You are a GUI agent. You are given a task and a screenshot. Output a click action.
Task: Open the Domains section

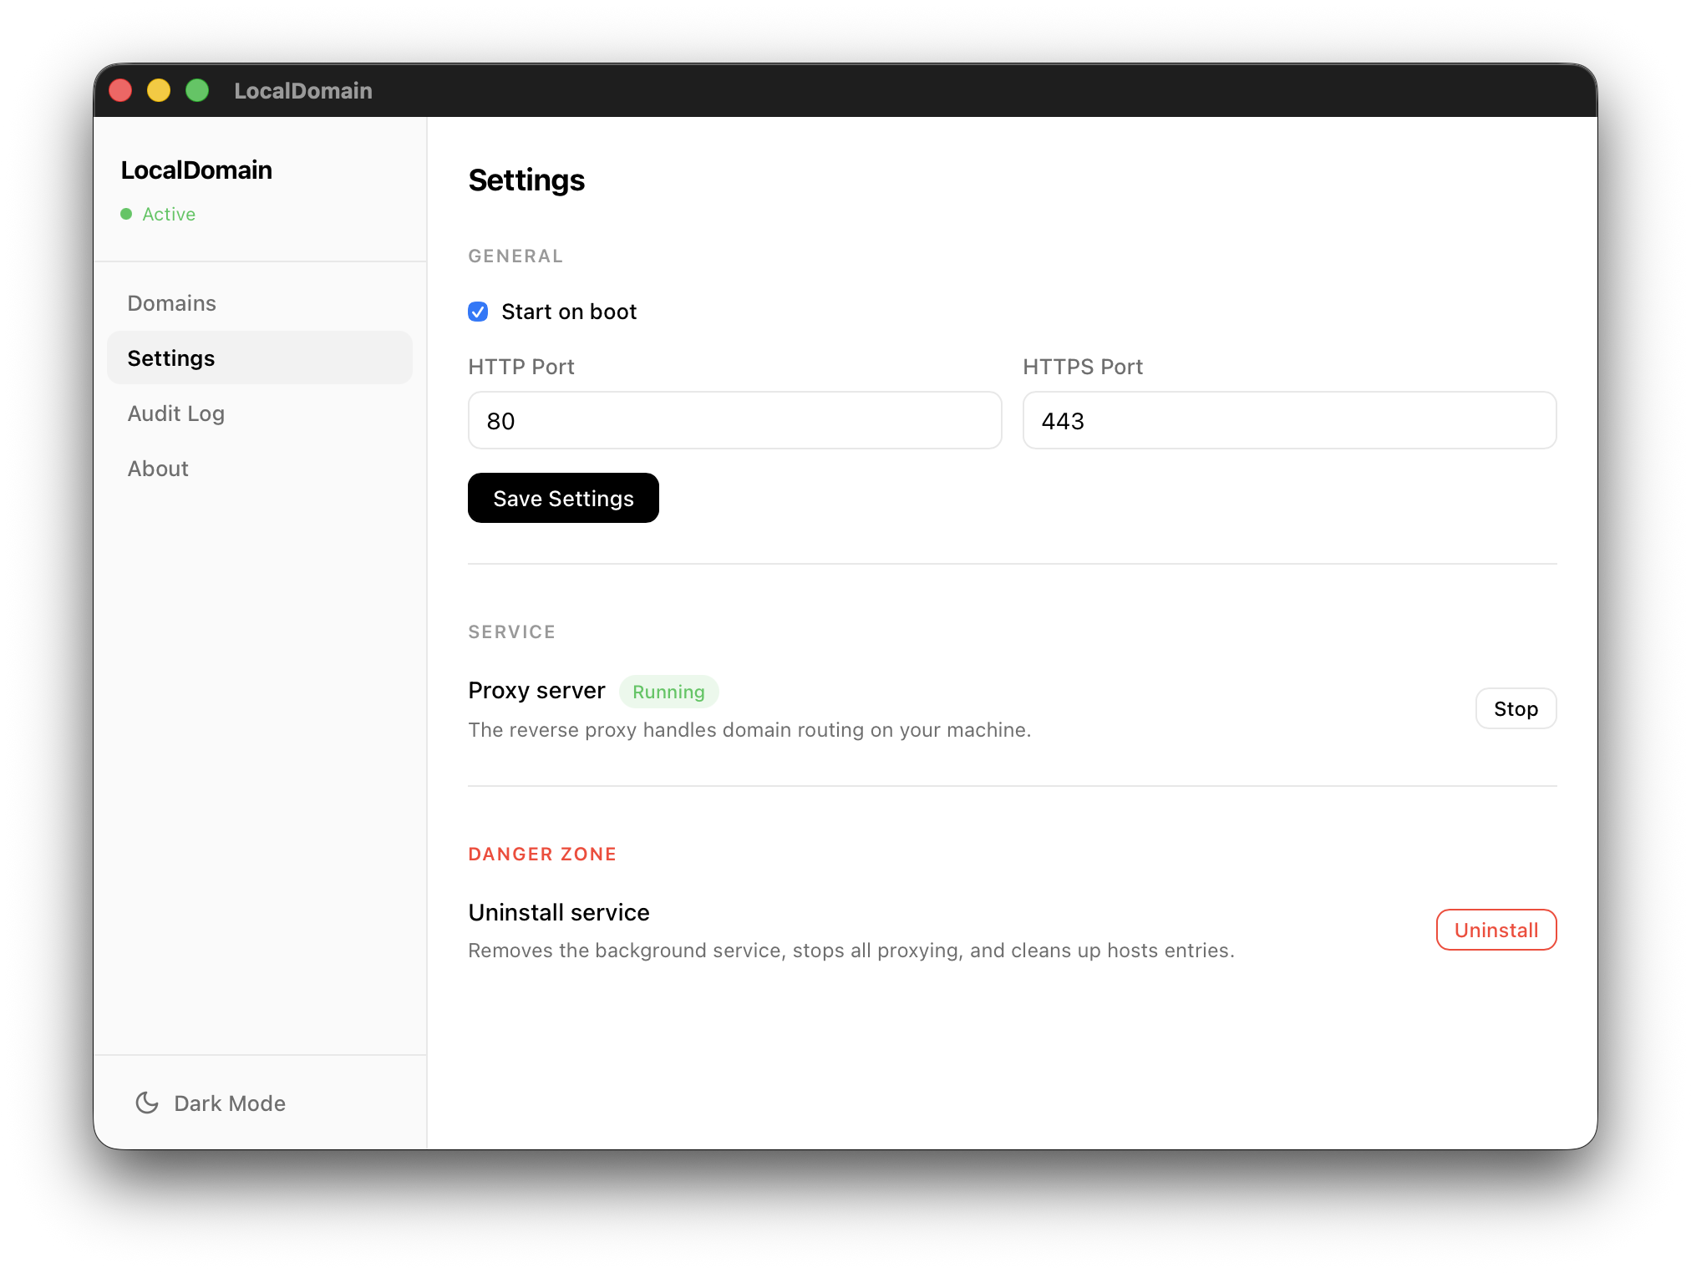[x=171, y=302]
